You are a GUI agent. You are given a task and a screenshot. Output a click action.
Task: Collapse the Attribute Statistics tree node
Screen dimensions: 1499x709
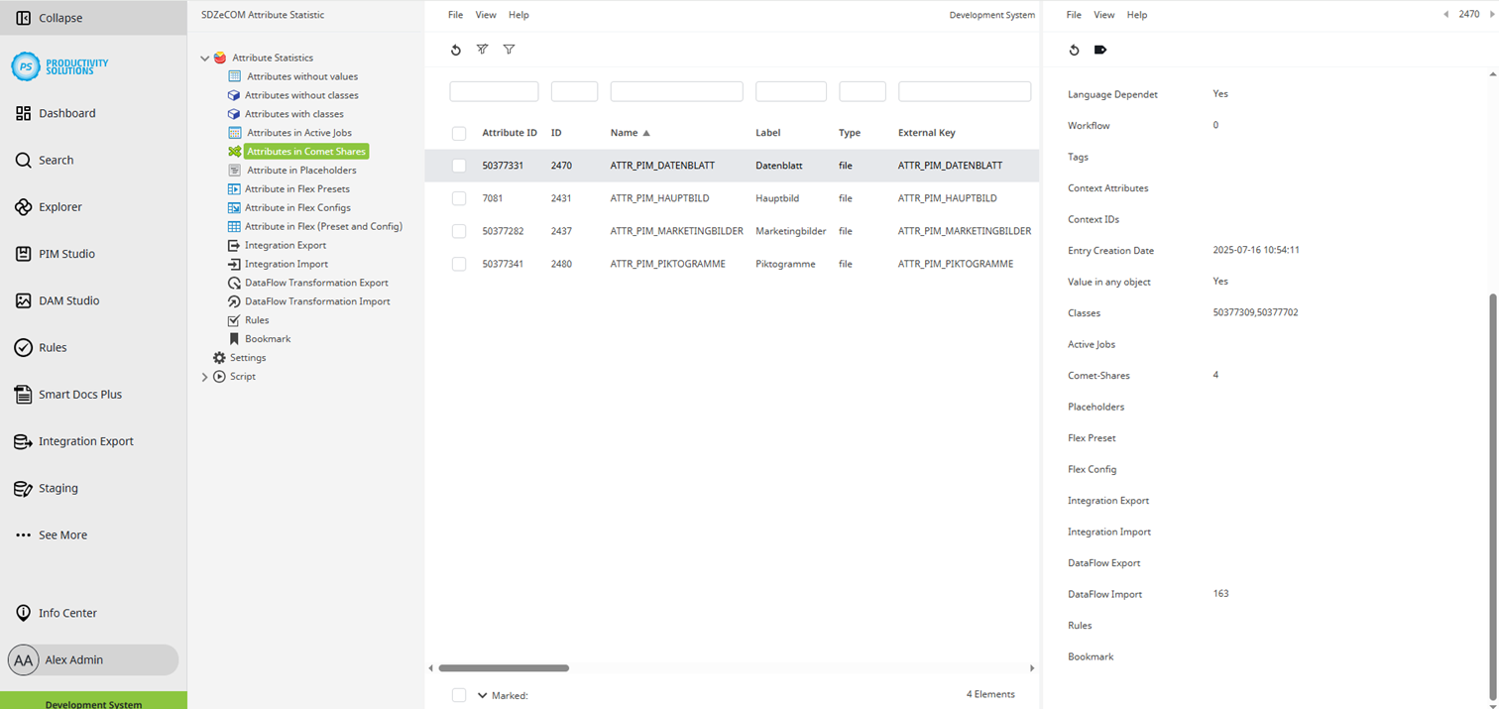tap(205, 57)
